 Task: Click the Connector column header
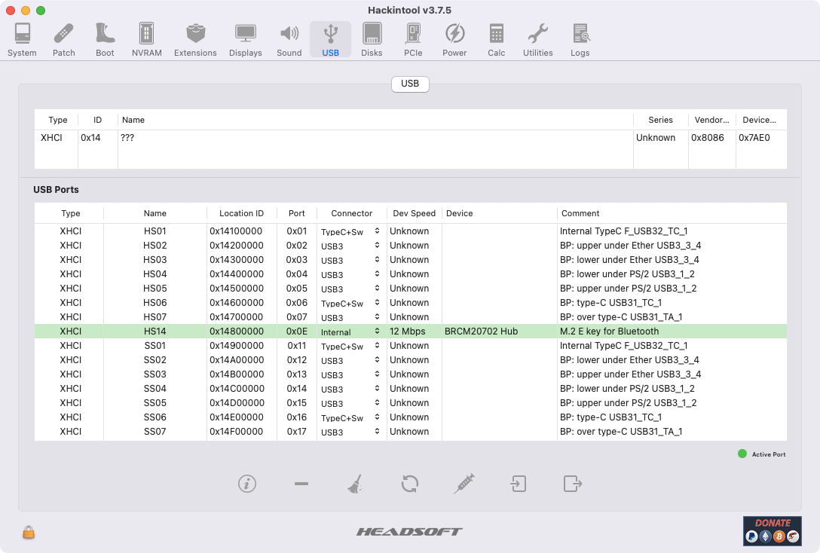coord(351,213)
